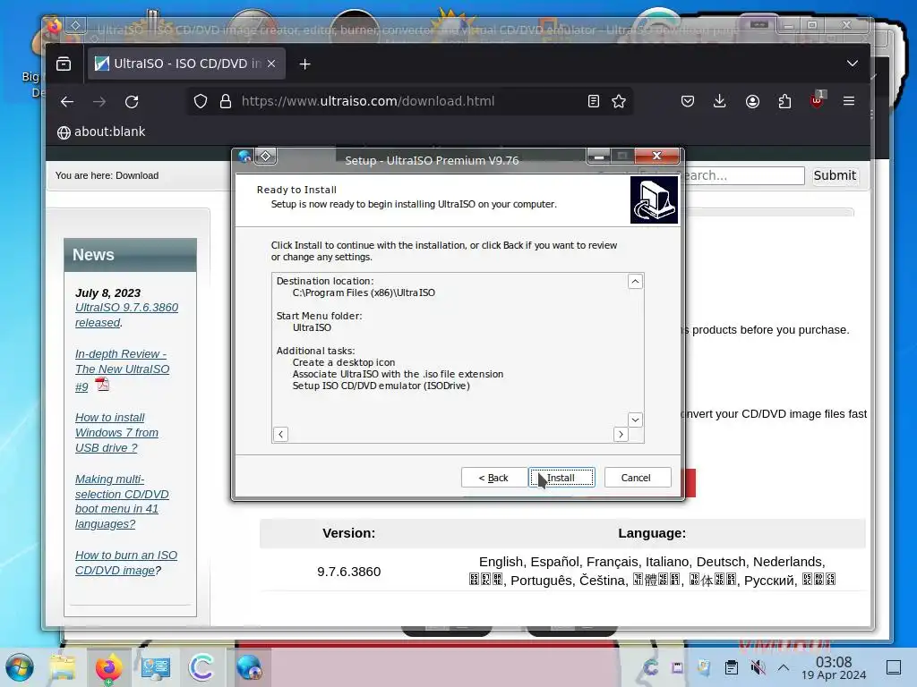Open the Windows Start menu
This screenshot has height=687, width=917.
pos(20,667)
